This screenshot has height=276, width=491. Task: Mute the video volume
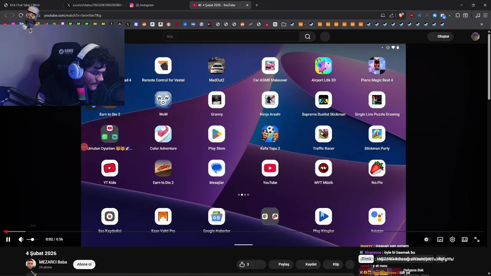pyautogui.click(x=21, y=240)
